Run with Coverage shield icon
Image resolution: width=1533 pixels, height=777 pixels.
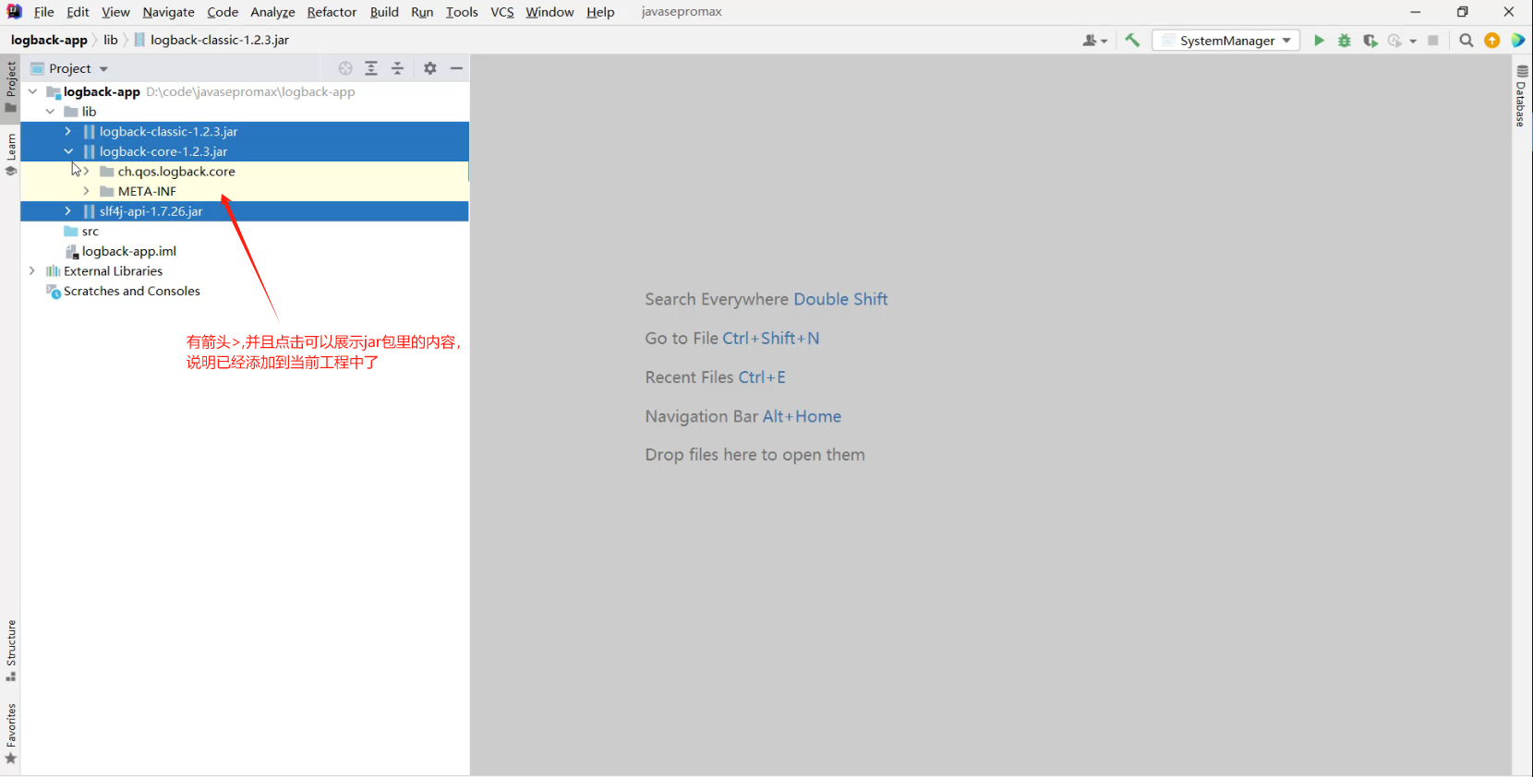[x=1370, y=41]
